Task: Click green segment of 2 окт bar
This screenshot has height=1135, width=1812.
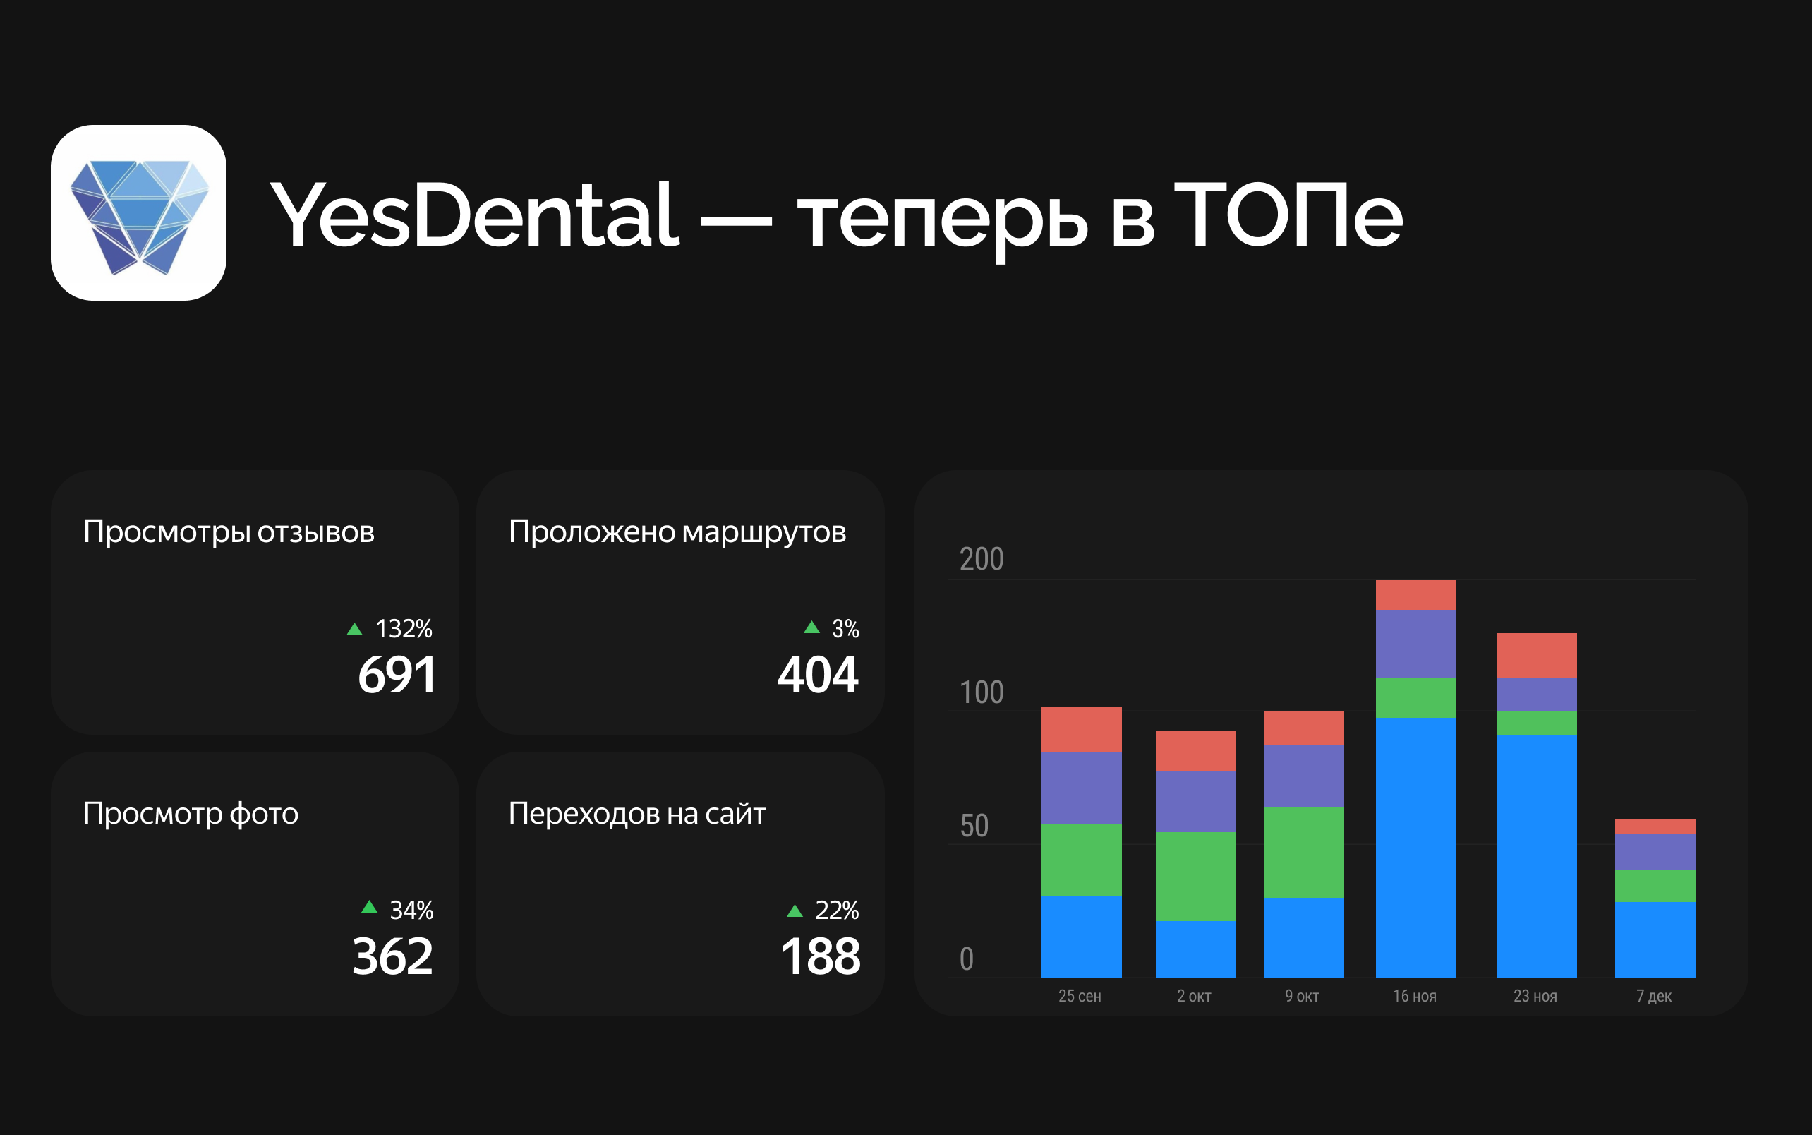Action: (x=1195, y=876)
